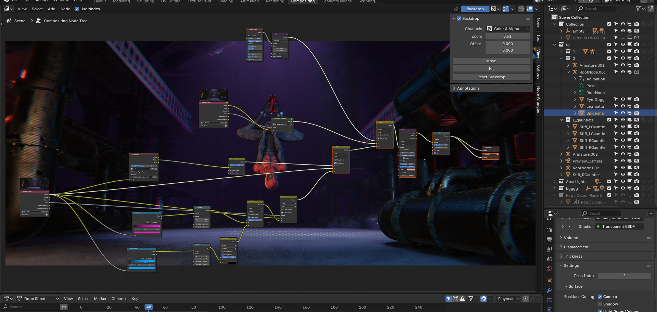Expand the Preview_Camera tree item
Screen dimensions: 657x312
[x=561, y=161]
